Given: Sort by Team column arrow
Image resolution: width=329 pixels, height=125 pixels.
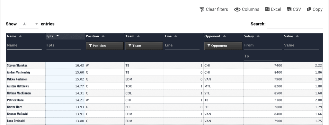Looking at the screenshot, I should pyautogui.click(x=138, y=36).
